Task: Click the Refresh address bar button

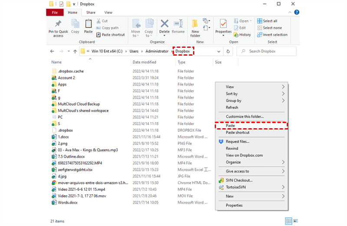Action: 228,51
